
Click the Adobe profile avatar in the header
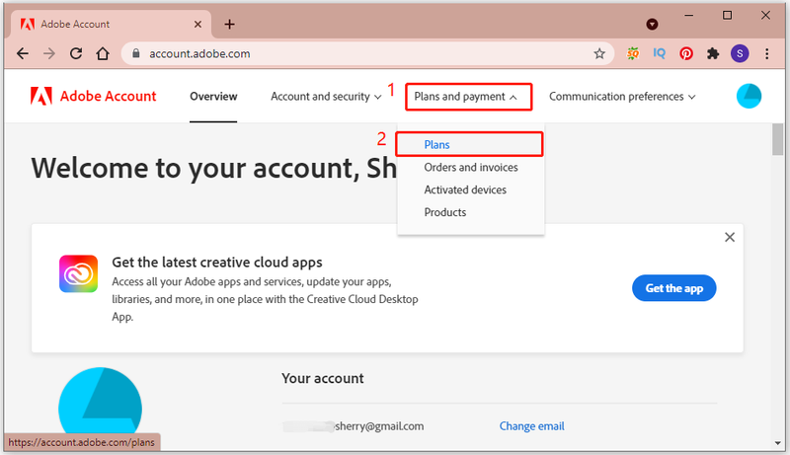pos(749,96)
